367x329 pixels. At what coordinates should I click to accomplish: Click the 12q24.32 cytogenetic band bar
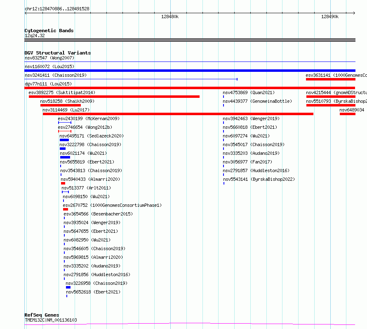pos(190,40)
